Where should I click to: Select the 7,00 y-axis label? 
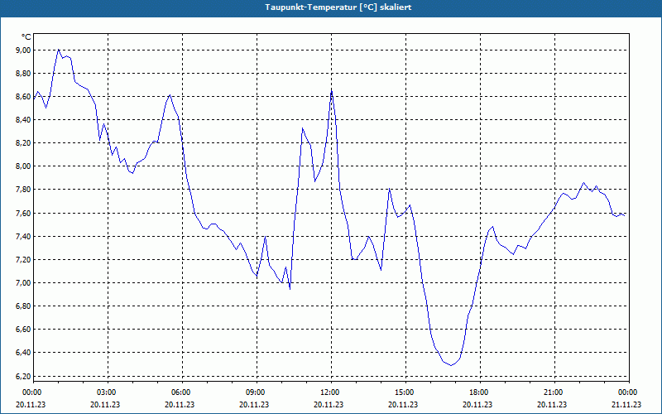pyautogui.click(x=24, y=283)
